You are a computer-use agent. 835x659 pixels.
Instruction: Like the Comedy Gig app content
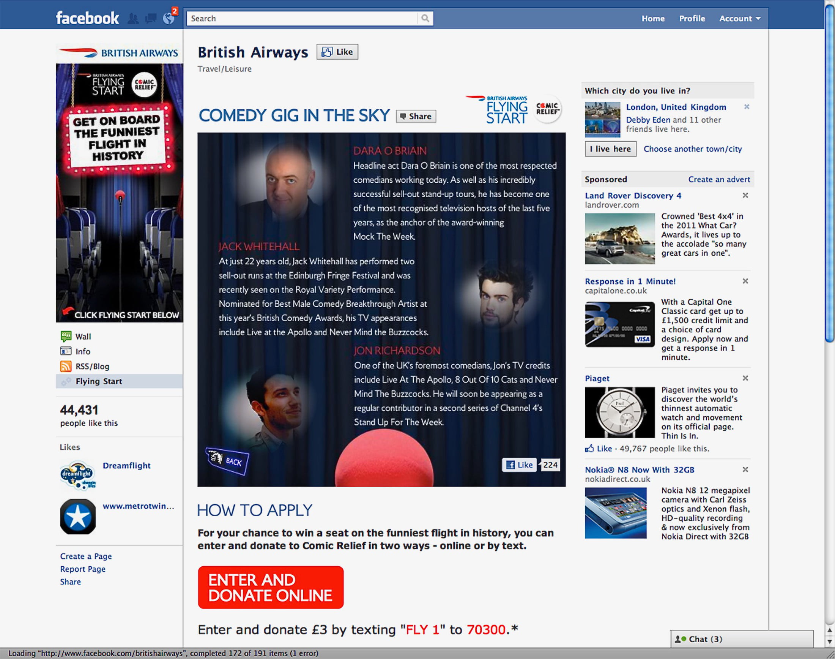tap(519, 465)
